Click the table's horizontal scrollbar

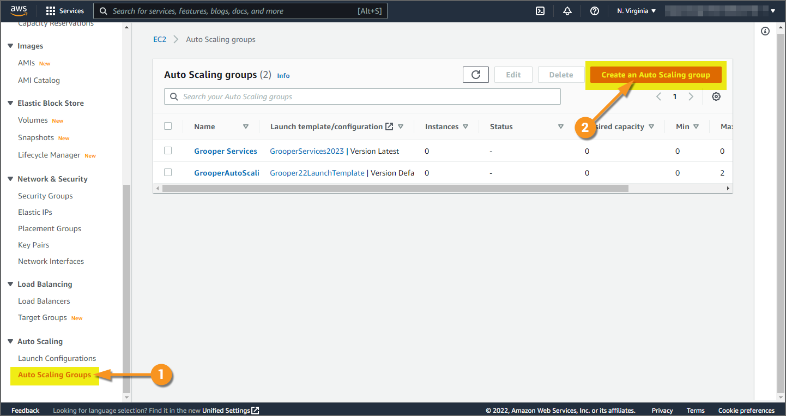(x=395, y=188)
